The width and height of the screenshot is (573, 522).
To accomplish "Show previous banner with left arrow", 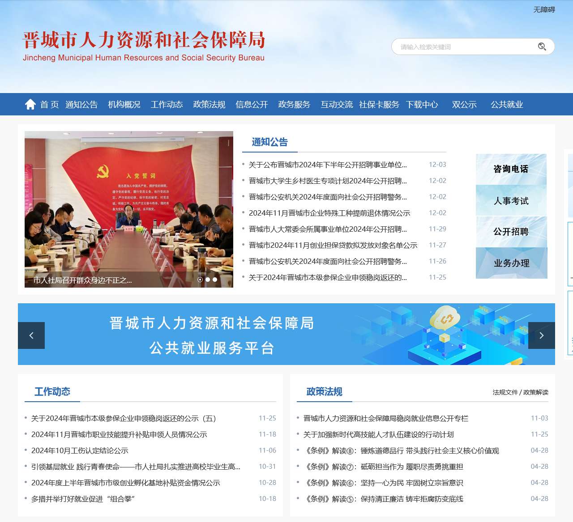I will coord(31,335).
